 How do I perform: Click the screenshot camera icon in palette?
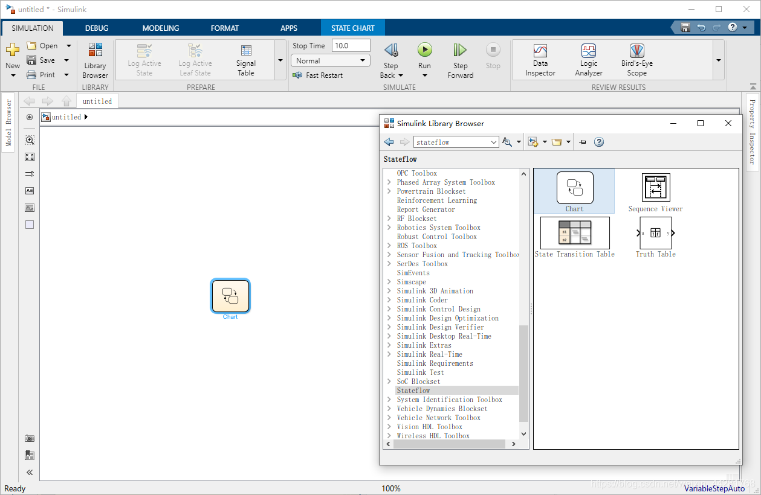30,438
